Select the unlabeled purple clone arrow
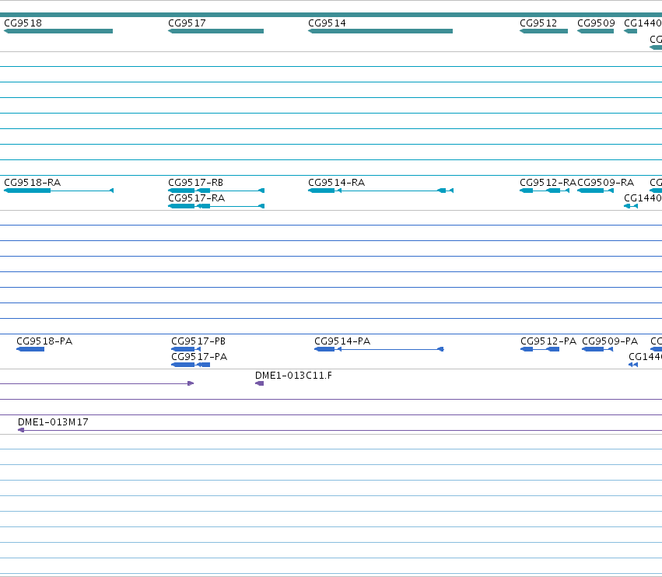This screenshot has height=577, width=662. pos(97,383)
